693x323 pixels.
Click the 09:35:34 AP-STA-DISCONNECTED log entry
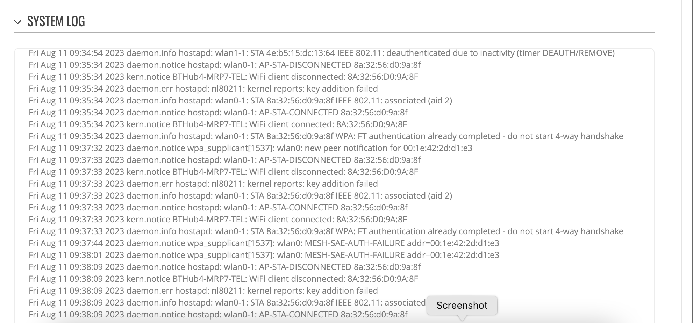coord(224,65)
